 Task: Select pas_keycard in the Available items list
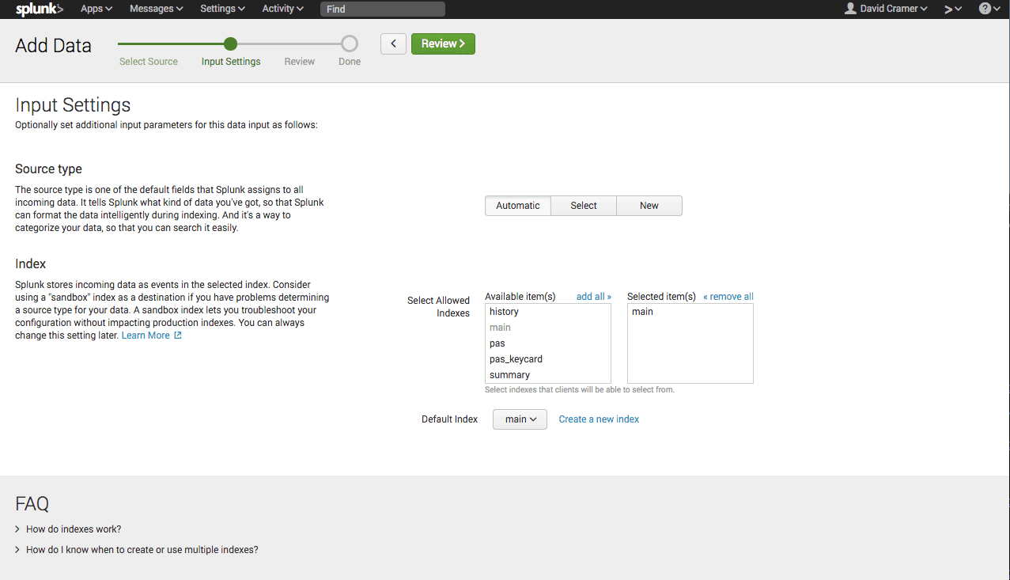coord(516,358)
